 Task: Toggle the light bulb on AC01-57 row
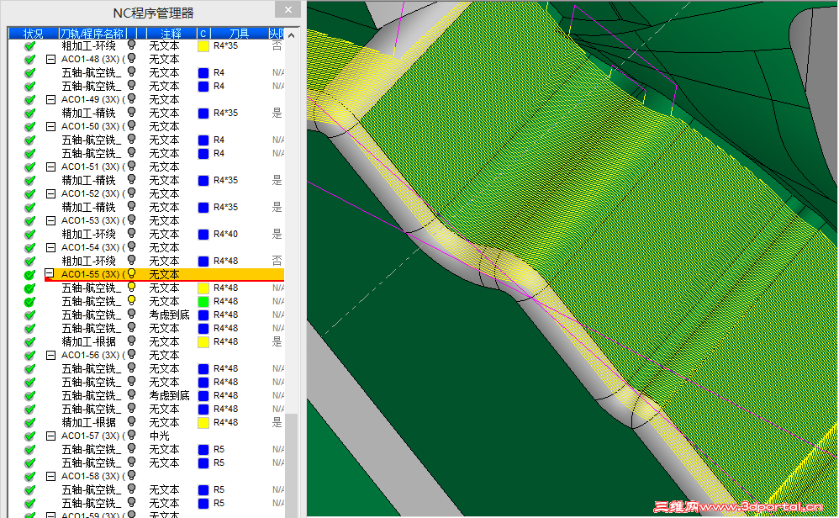tap(131, 436)
